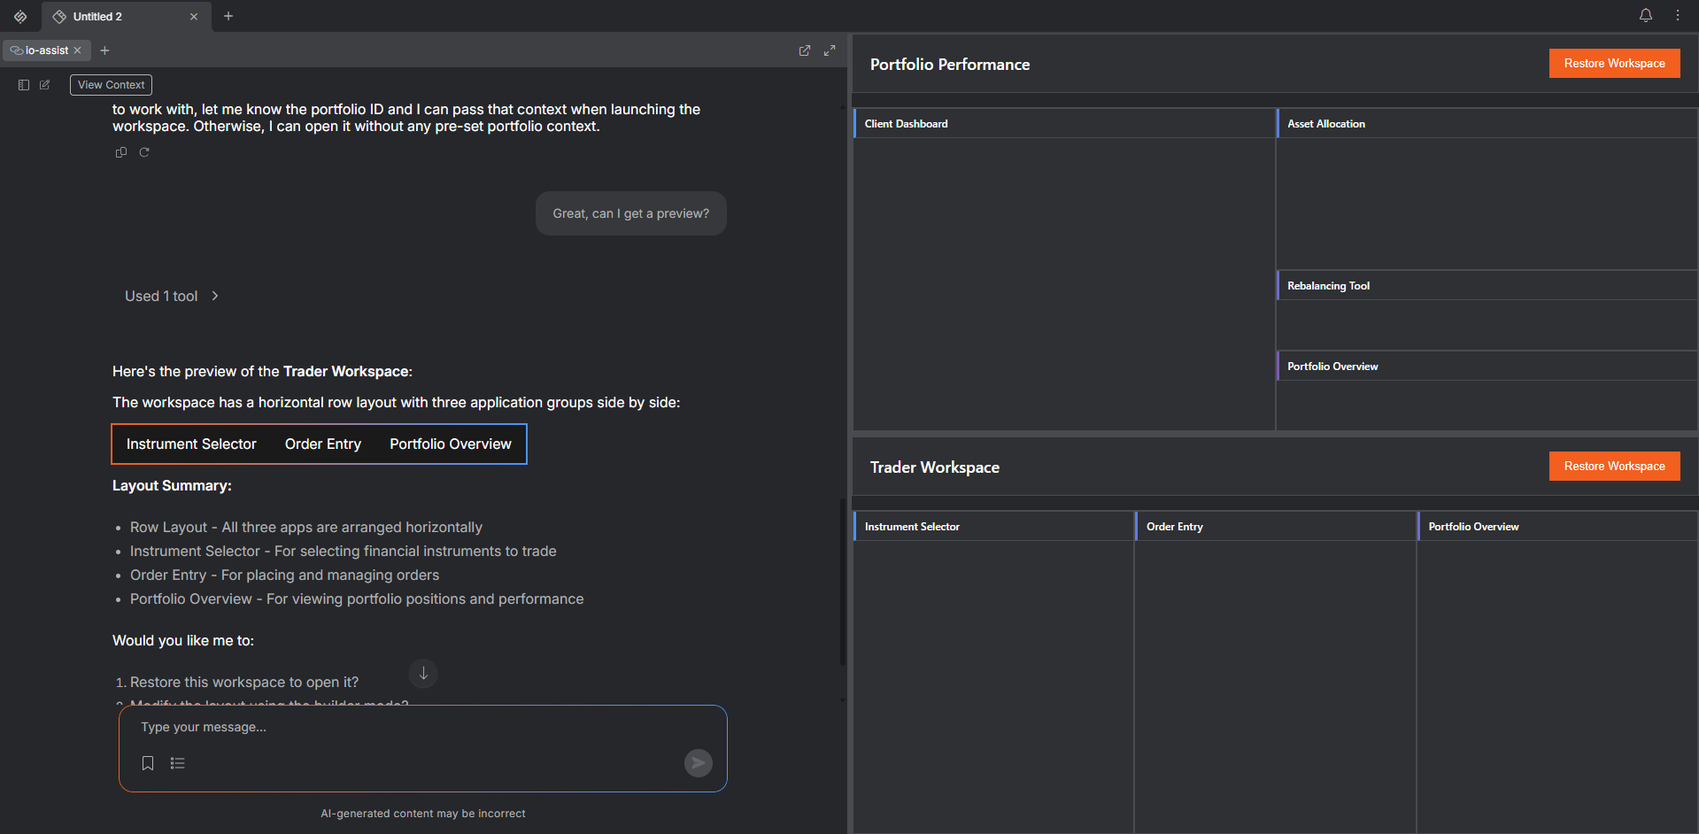This screenshot has width=1699, height=834.
Task: Restore the Portfolio Performance workspace
Action: [1614, 63]
